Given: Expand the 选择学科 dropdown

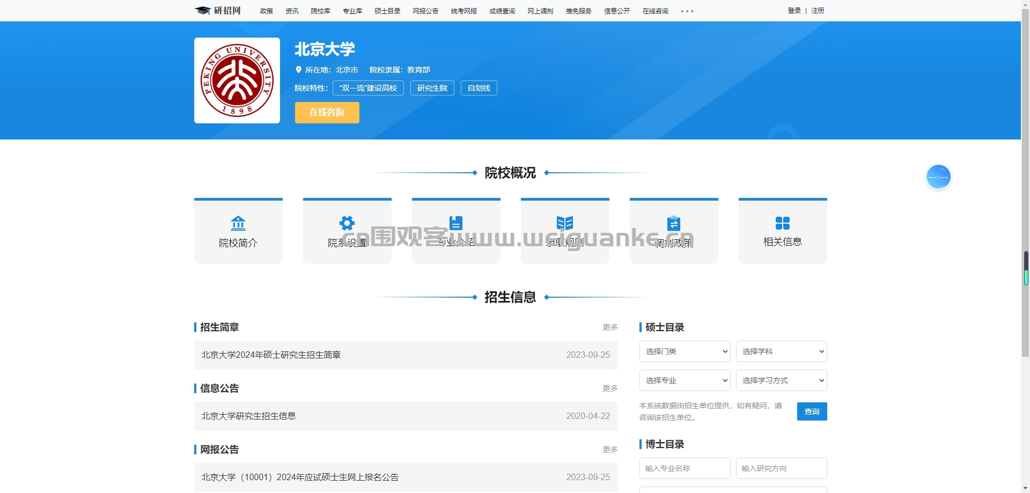Looking at the screenshot, I should 781,351.
